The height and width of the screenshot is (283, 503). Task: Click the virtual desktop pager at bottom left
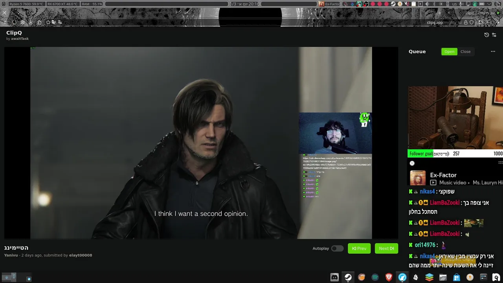(16, 277)
